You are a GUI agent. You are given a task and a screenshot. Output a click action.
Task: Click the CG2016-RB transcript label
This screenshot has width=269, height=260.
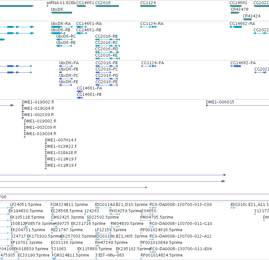106,36
